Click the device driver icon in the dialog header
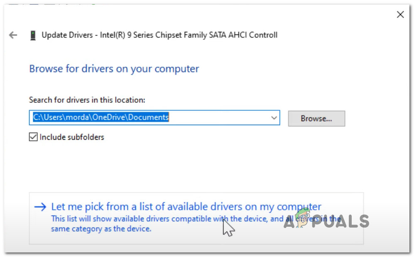The image size is (414, 257). coord(33,35)
